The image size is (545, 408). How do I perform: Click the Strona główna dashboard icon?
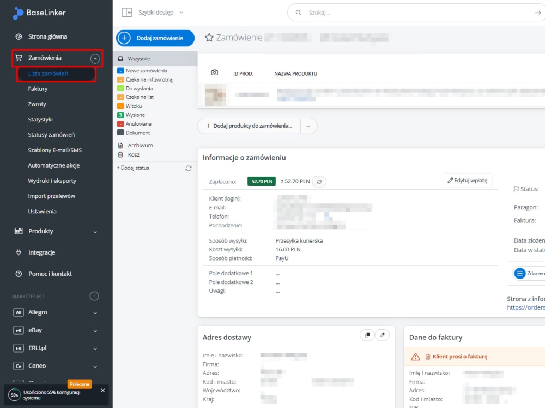click(x=19, y=36)
